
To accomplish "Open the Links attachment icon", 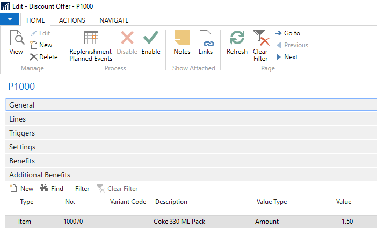I will coord(206,38).
